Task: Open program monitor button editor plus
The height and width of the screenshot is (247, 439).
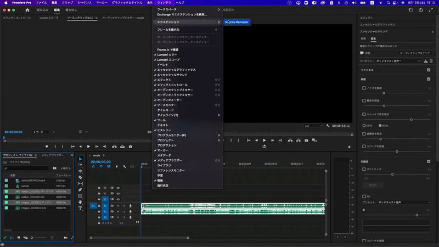Action: pyautogui.click(x=349, y=147)
